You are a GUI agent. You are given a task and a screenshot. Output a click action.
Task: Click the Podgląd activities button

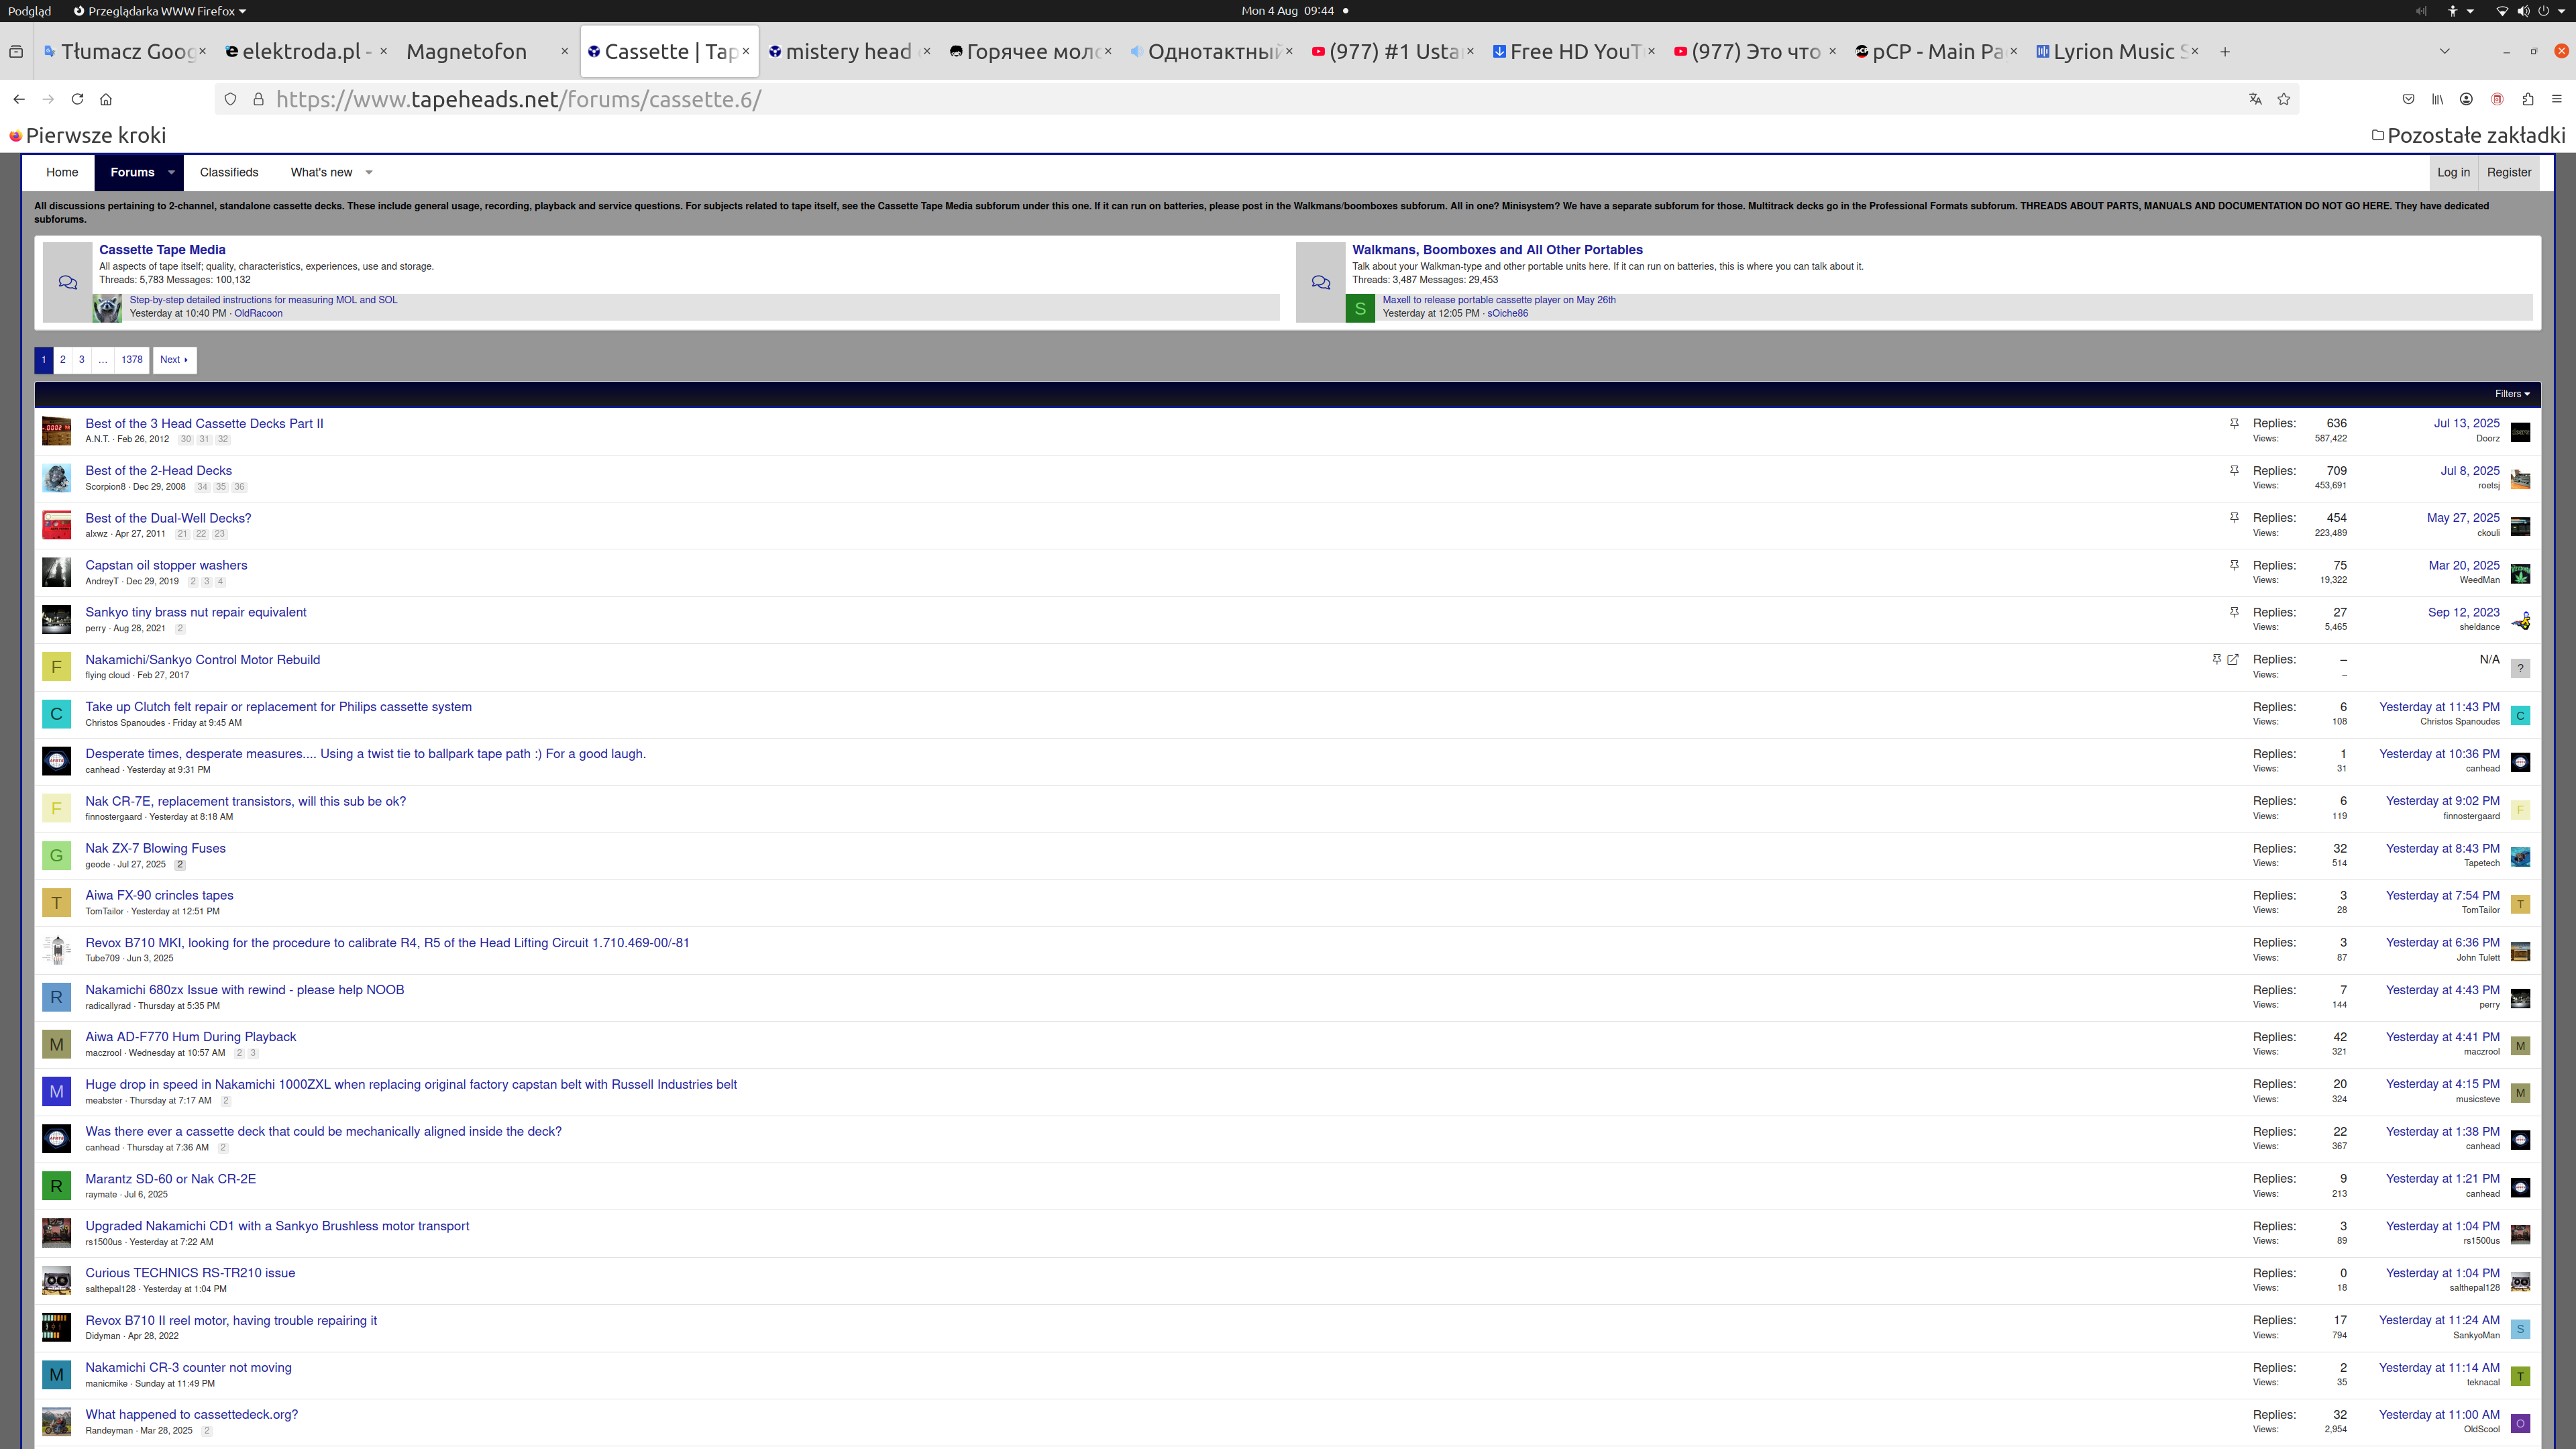(x=29, y=11)
